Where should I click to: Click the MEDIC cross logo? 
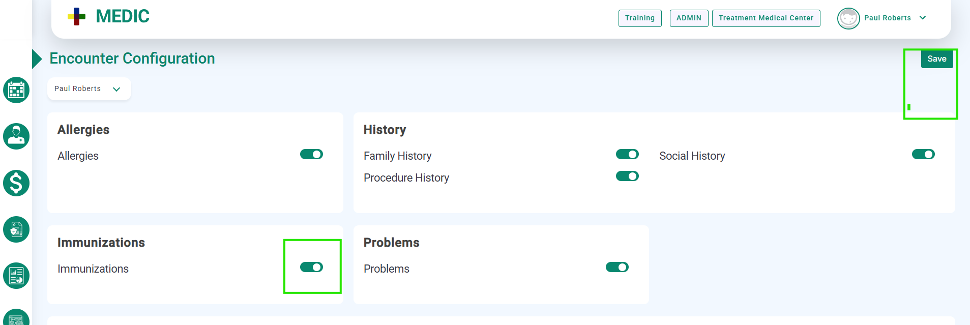(x=77, y=16)
